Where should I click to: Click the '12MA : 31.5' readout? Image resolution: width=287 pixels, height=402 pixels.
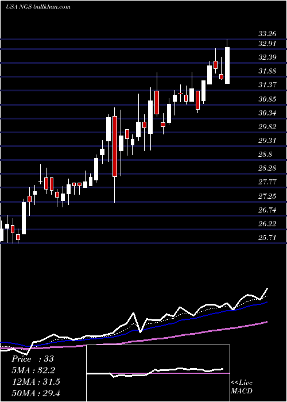point(36,382)
